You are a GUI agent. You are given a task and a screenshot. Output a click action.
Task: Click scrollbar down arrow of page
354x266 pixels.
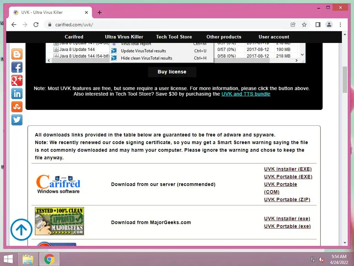click(345, 243)
